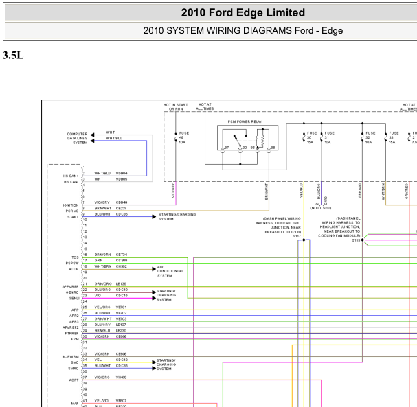Select the 'MAF' pin label
Screen dimensions: 417x407
tap(75, 404)
